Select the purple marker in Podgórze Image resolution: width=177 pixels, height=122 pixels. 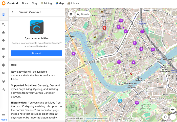coord(137,103)
